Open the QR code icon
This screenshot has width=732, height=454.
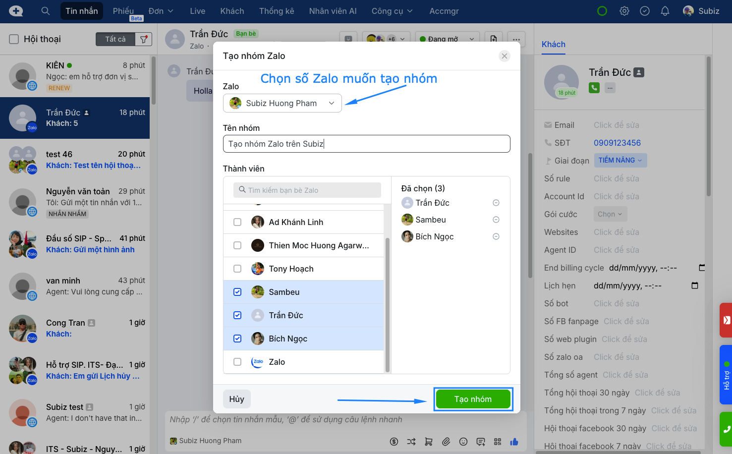click(498, 442)
